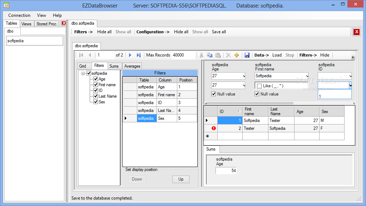Close the dbo.softpedia document red X

(356, 32)
